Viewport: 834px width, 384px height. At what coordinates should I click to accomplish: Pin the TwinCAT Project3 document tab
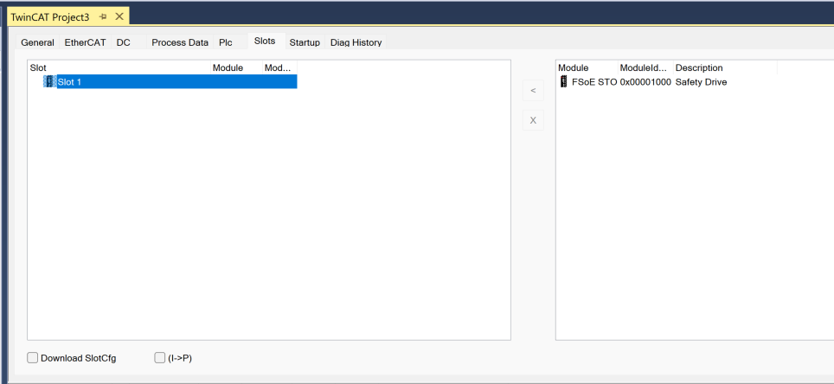(x=103, y=17)
